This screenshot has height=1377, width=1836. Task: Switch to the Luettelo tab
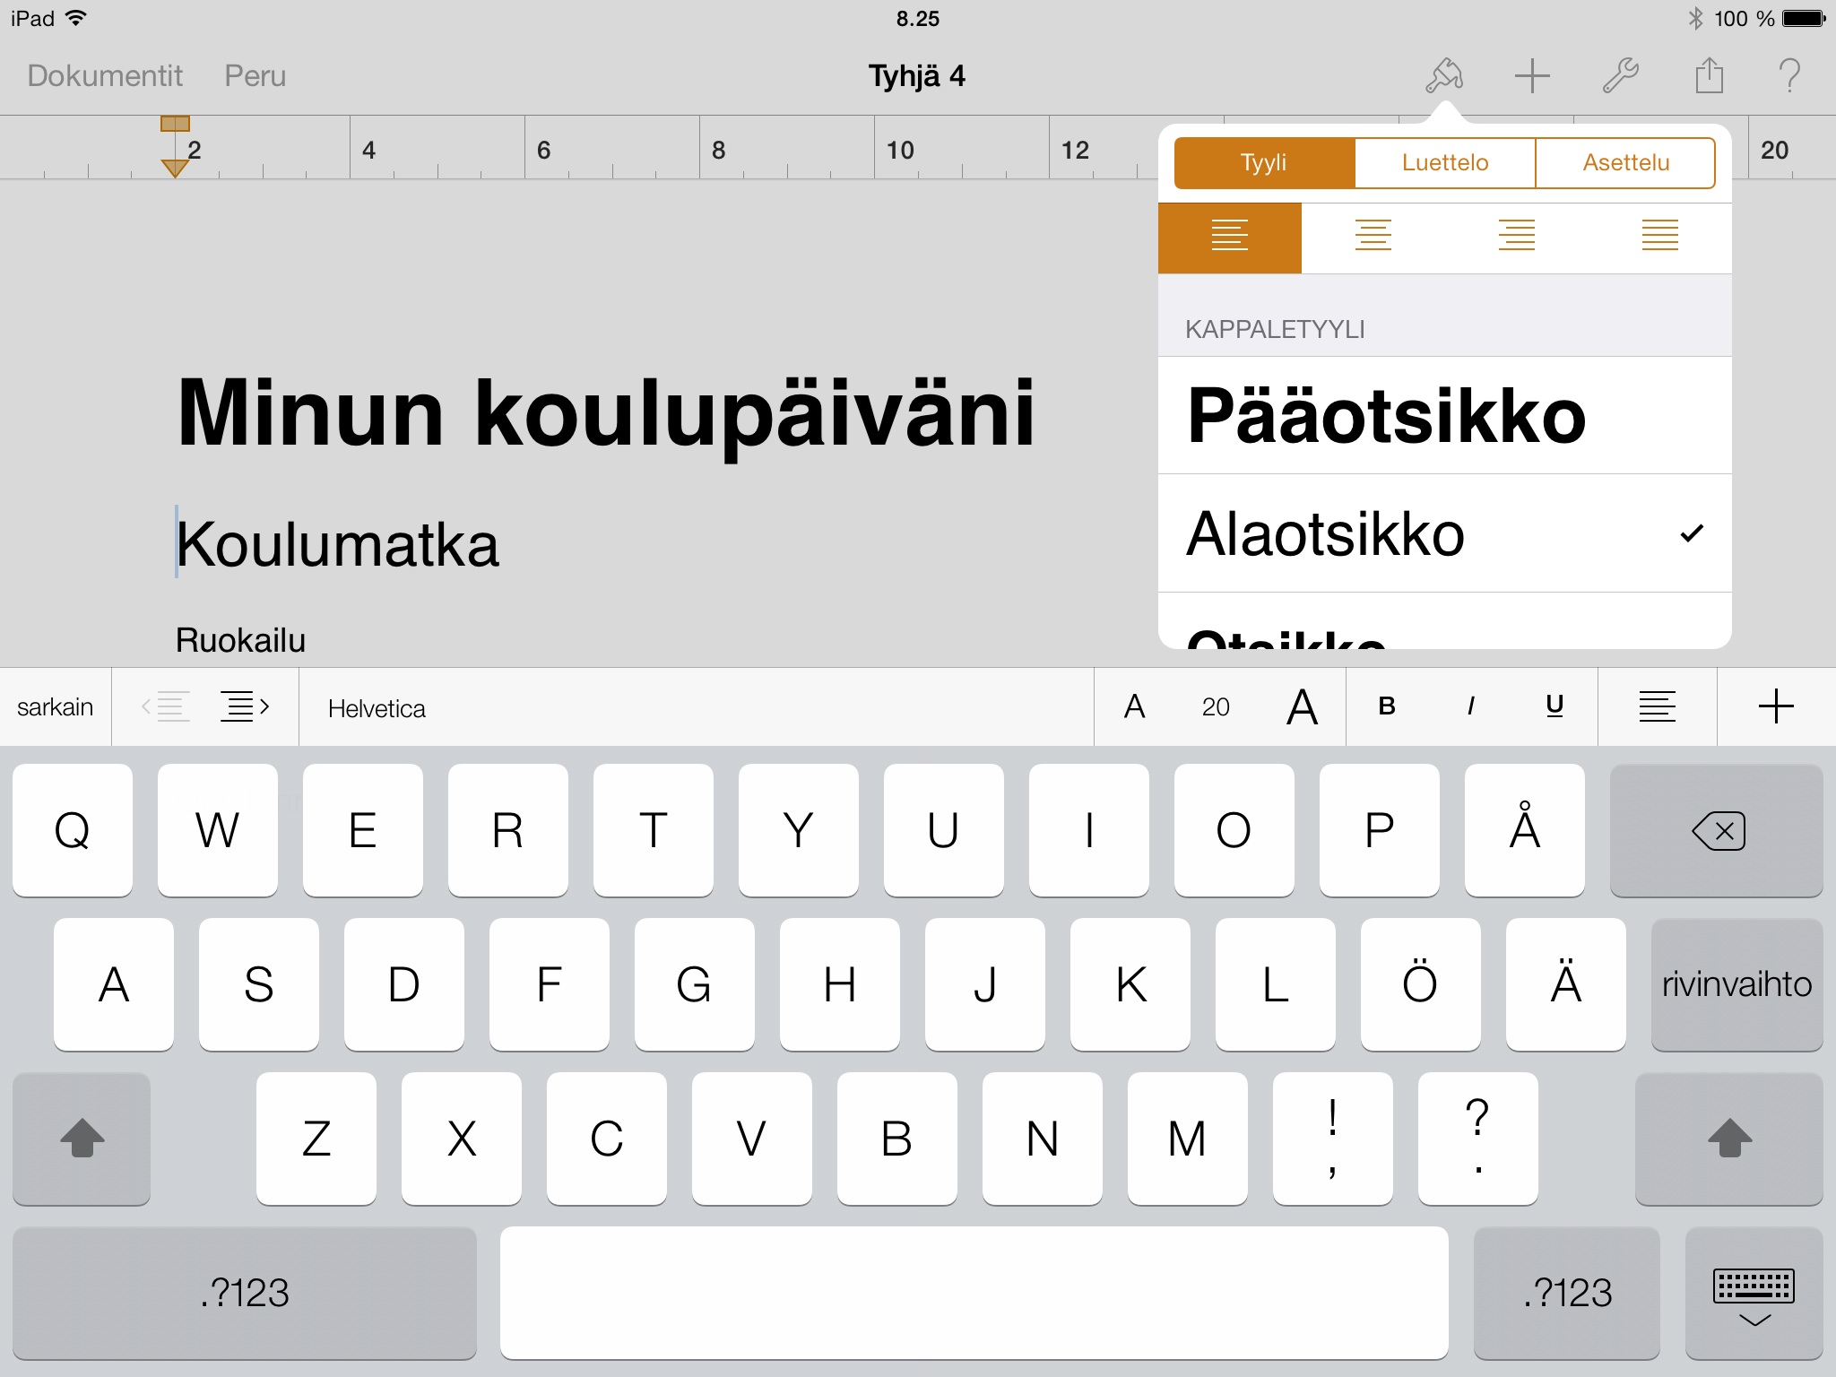tap(1445, 163)
